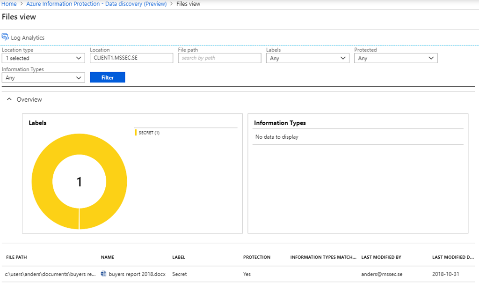
Task: Click the Log Analytics icon
Action: 5,37
